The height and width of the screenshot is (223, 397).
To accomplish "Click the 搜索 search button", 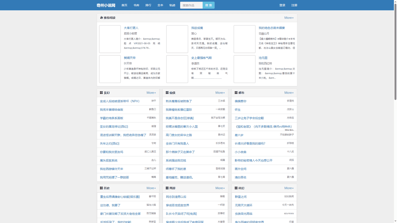I will pyautogui.click(x=209, y=5).
